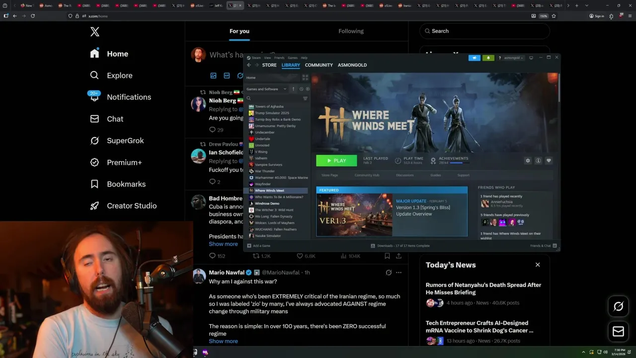Screen dimensions: 636x358
Task: Go to the Steam STORE tab
Action: pyautogui.click(x=269, y=65)
